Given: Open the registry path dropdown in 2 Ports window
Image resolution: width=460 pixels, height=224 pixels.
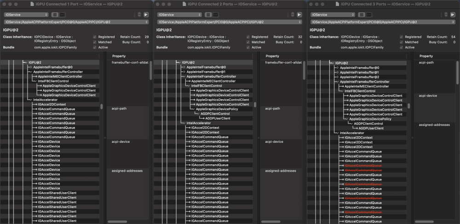Looking at the screenshot, I should coord(230,22).
